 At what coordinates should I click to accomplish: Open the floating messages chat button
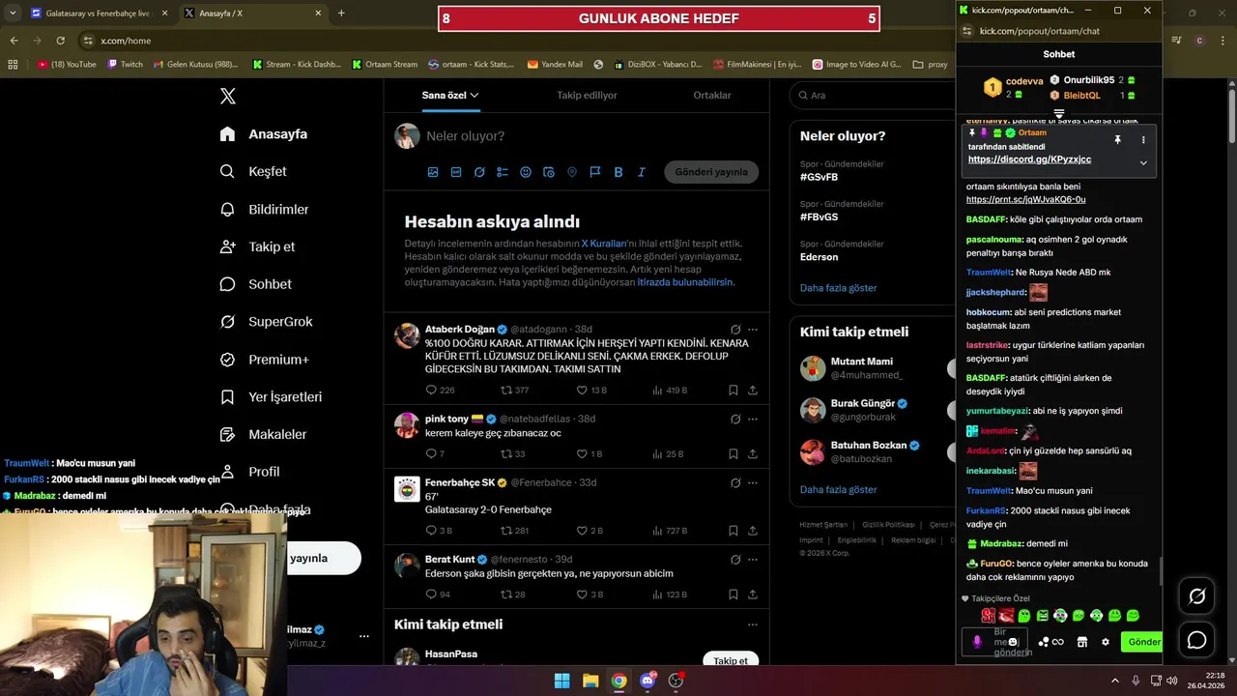click(x=1196, y=640)
